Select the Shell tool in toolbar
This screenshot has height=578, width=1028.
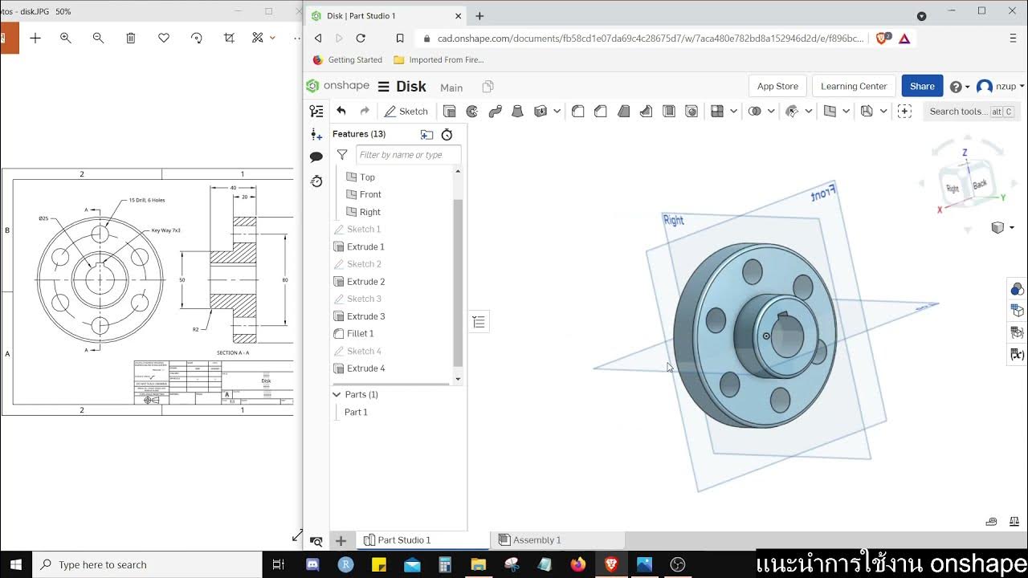tap(668, 112)
